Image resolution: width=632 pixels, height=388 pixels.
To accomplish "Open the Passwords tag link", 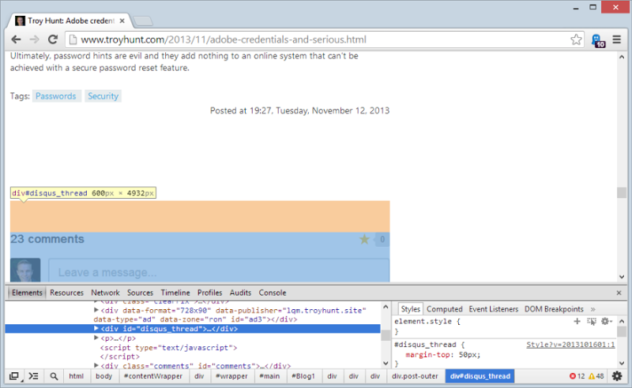I will [55, 96].
